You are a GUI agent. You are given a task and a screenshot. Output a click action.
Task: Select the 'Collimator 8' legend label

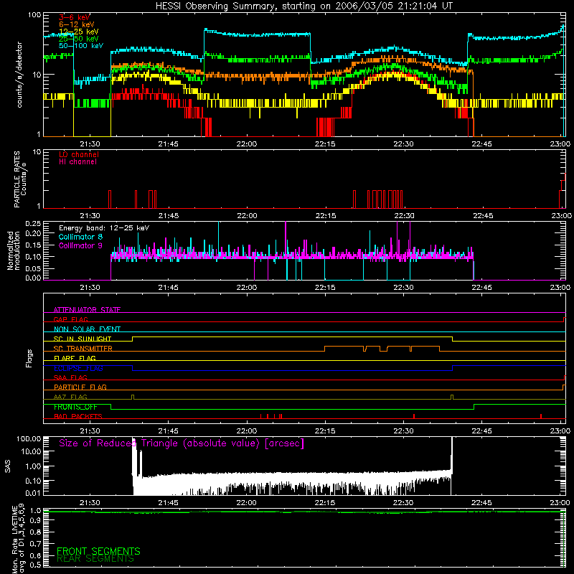(80, 237)
